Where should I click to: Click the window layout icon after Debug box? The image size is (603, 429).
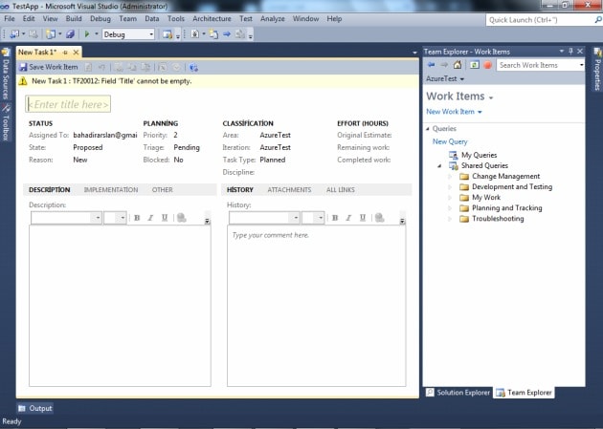pyautogui.click(x=167, y=34)
